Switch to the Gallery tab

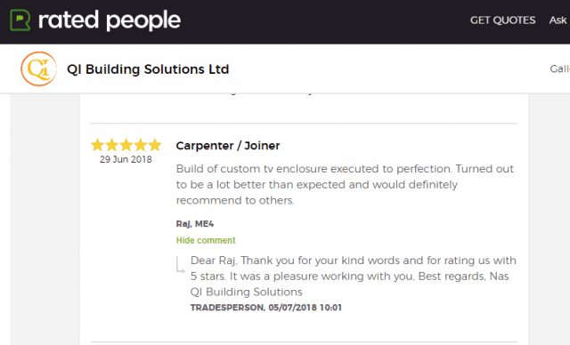(560, 69)
